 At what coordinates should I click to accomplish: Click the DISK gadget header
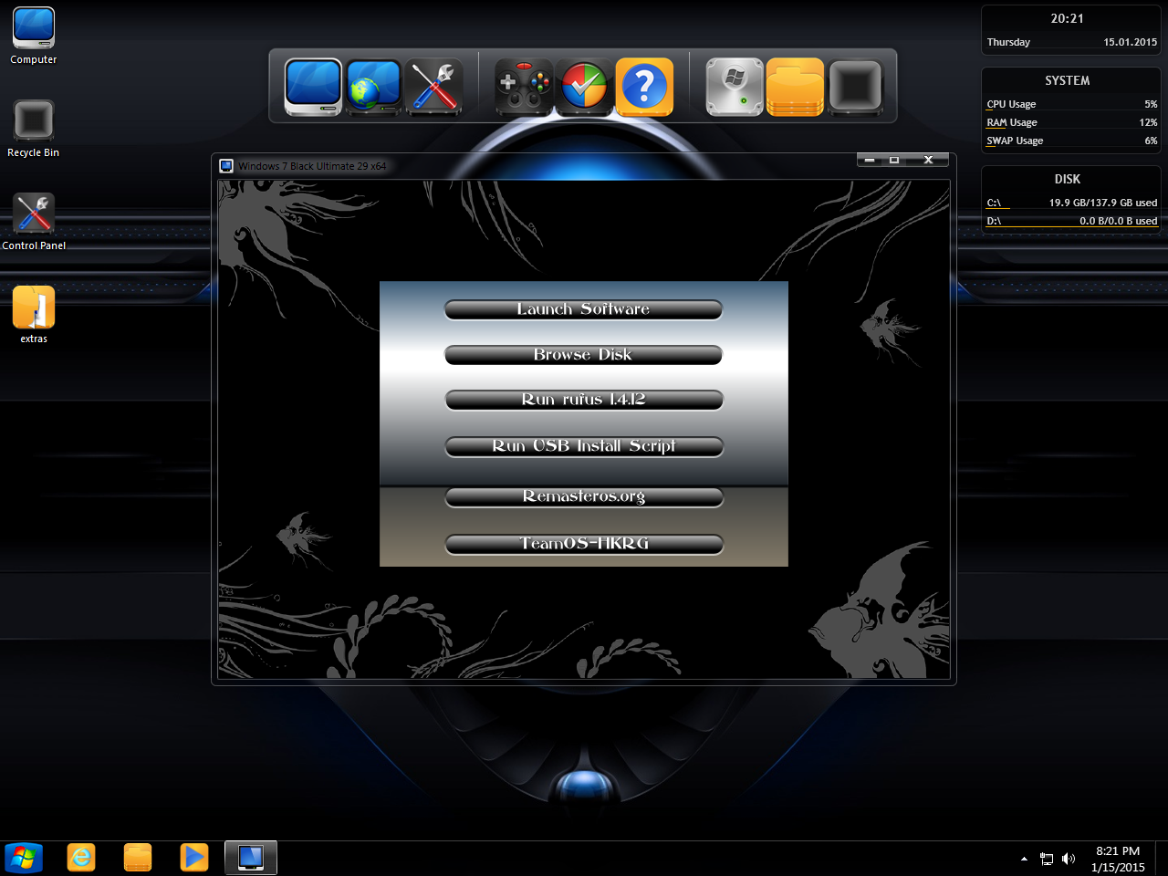click(x=1067, y=179)
